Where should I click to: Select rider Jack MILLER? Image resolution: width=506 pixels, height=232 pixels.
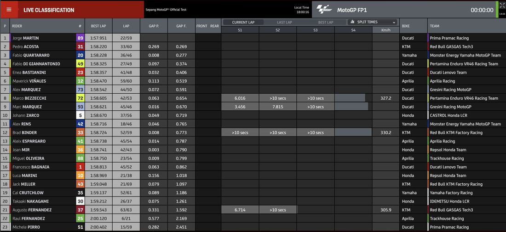pos(24,184)
